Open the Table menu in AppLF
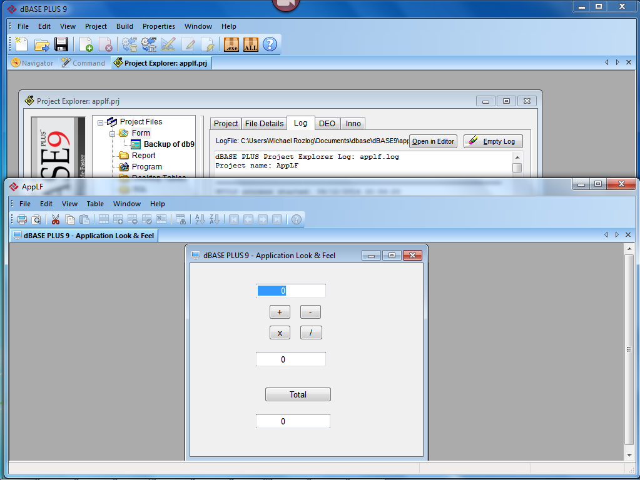640x480 pixels. tap(95, 204)
